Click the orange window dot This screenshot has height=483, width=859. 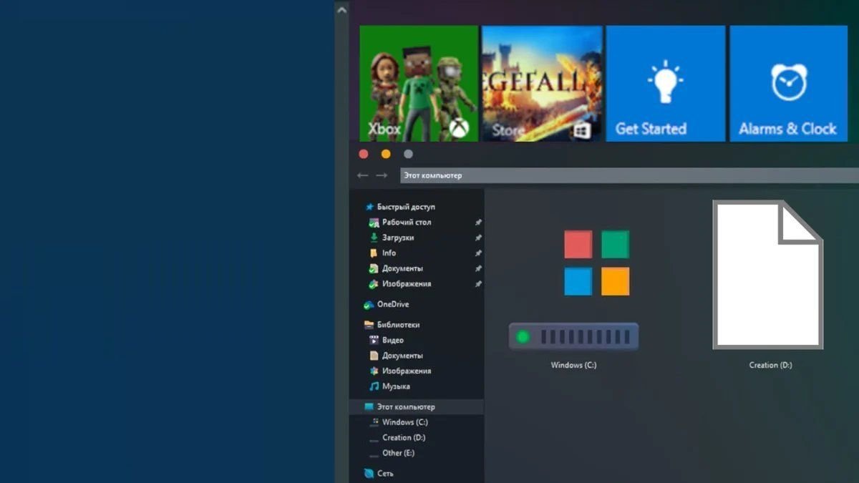386,154
